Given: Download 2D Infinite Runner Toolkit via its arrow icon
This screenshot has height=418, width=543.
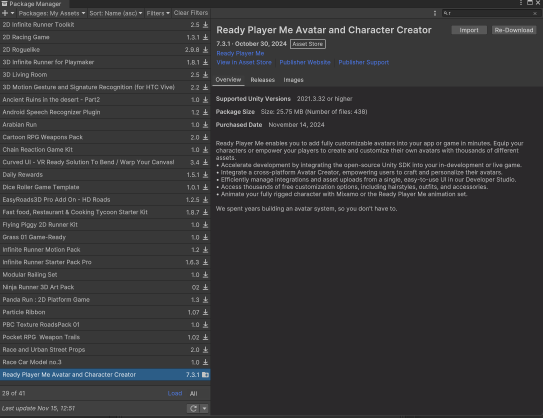Looking at the screenshot, I should tap(205, 24).
